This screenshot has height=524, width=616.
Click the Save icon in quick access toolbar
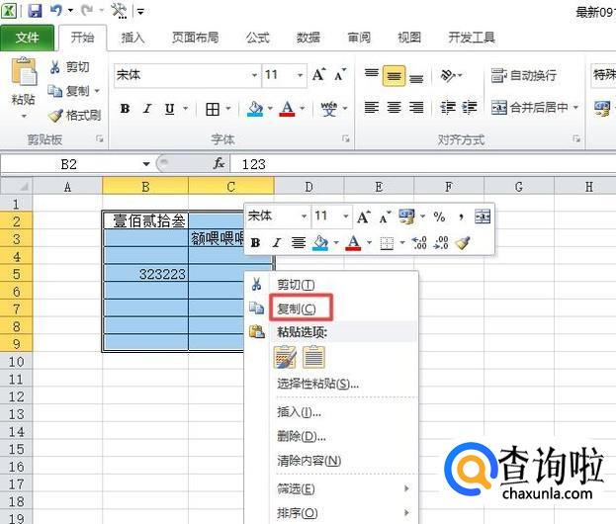click(35, 10)
